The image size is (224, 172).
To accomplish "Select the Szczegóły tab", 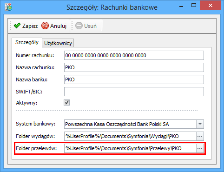I will click(x=27, y=42).
